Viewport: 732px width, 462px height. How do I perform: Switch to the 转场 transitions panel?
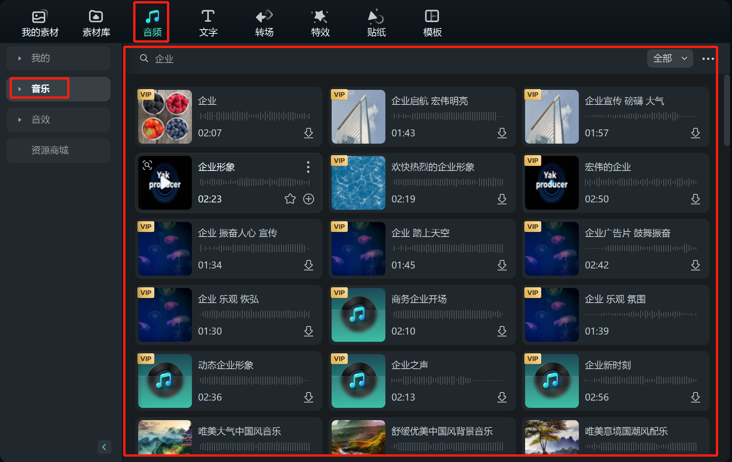(264, 22)
